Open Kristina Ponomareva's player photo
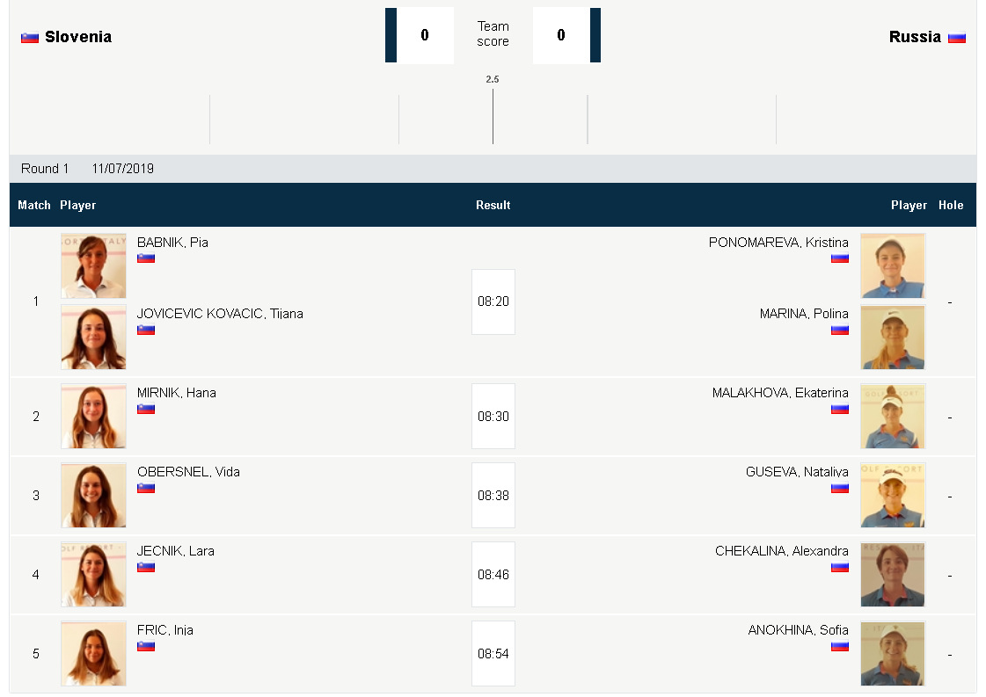This screenshot has width=986, height=697. [893, 265]
